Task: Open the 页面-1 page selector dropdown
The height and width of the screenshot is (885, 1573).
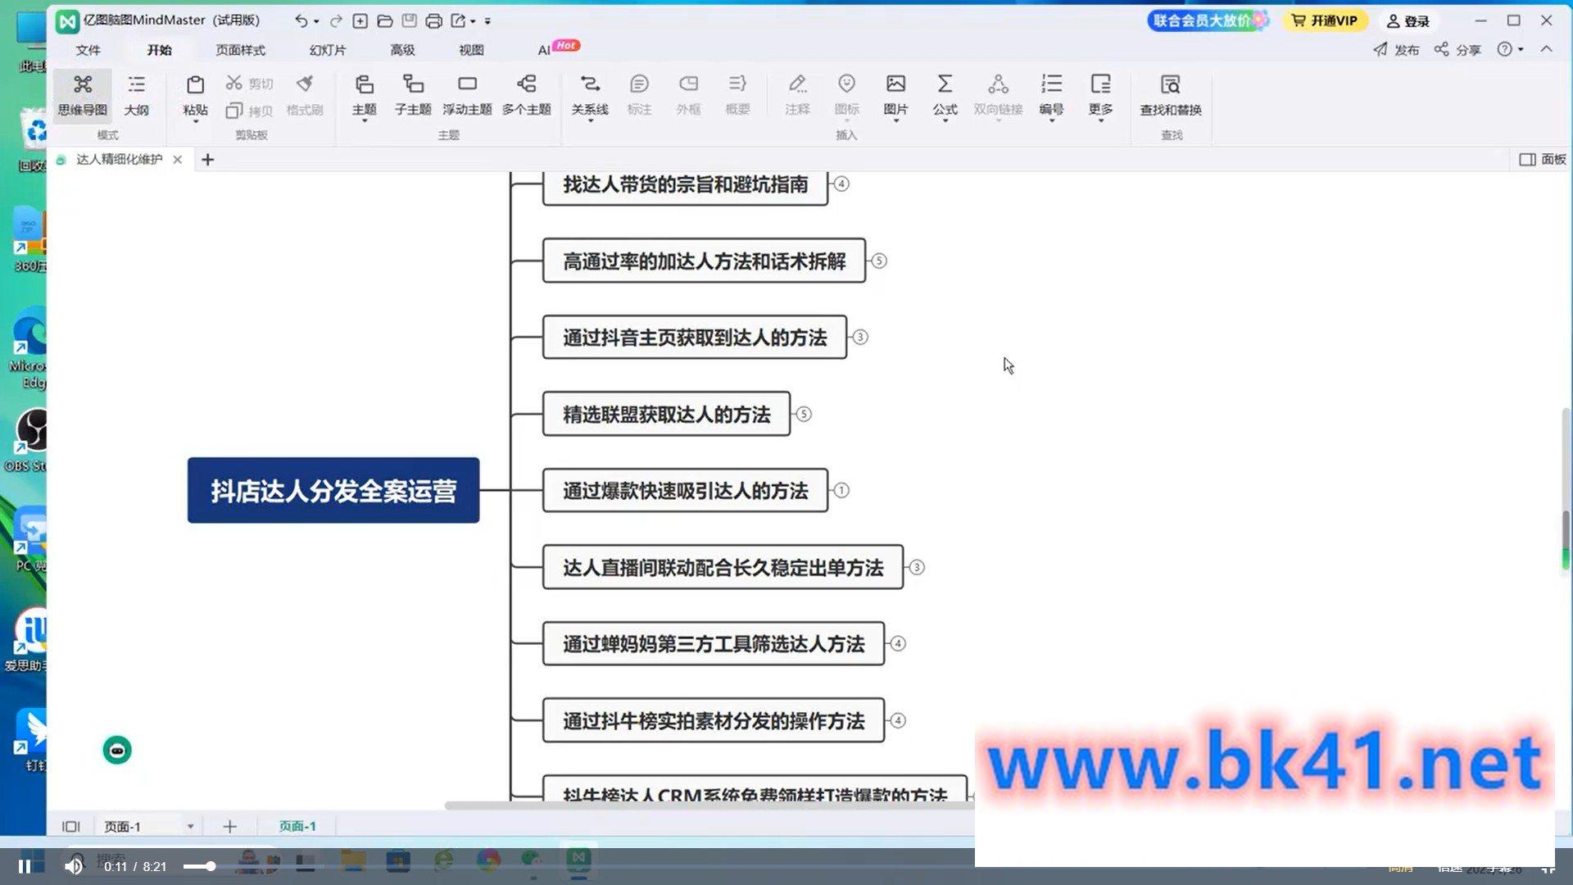Action: tap(190, 826)
